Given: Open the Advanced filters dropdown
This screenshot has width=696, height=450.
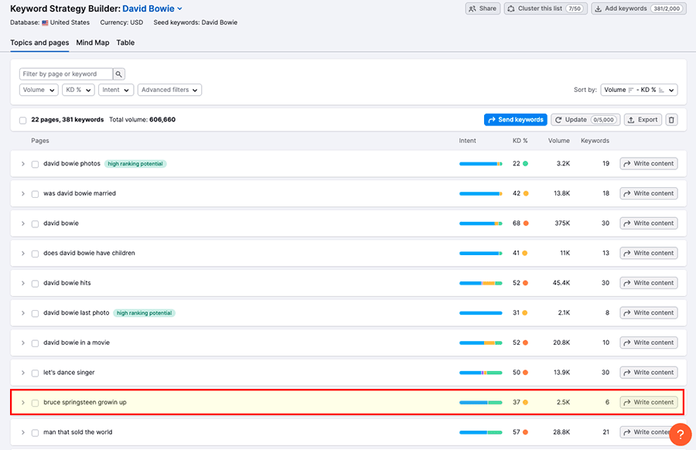Looking at the screenshot, I should (169, 90).
